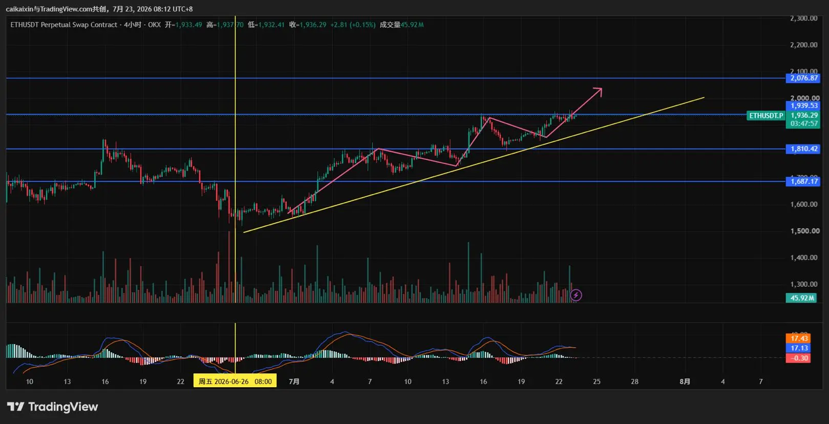Select the low value 低=1,932.41
The height and width of the screenshot is (424, 829).
pyautogui.click(x=266, y=25)
